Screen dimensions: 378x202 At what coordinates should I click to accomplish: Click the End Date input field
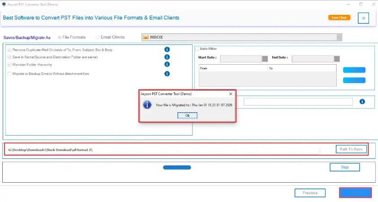(312, 58)
